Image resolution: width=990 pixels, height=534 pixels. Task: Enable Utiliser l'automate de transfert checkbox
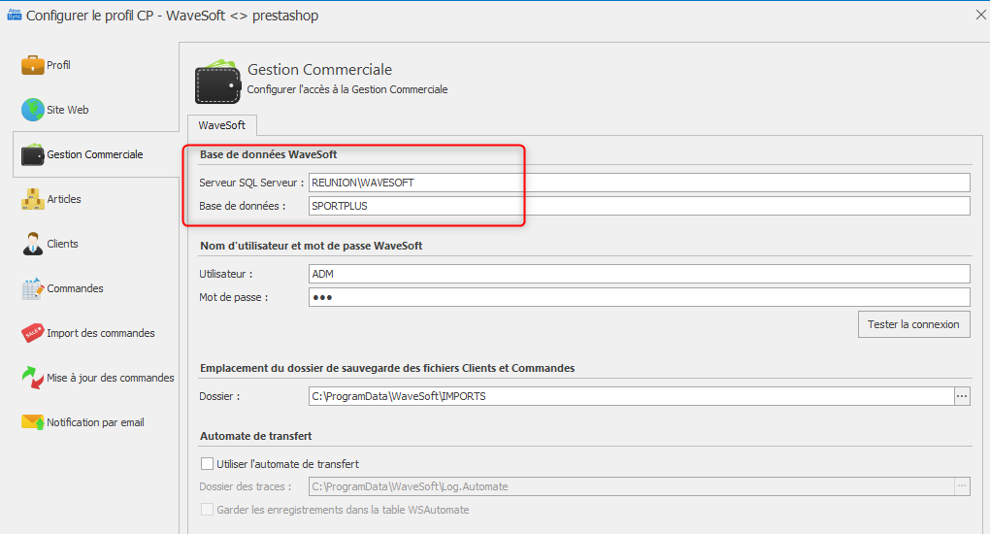(x=207, y=464)
